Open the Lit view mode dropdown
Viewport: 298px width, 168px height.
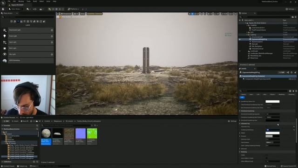[x=76, y=14]
